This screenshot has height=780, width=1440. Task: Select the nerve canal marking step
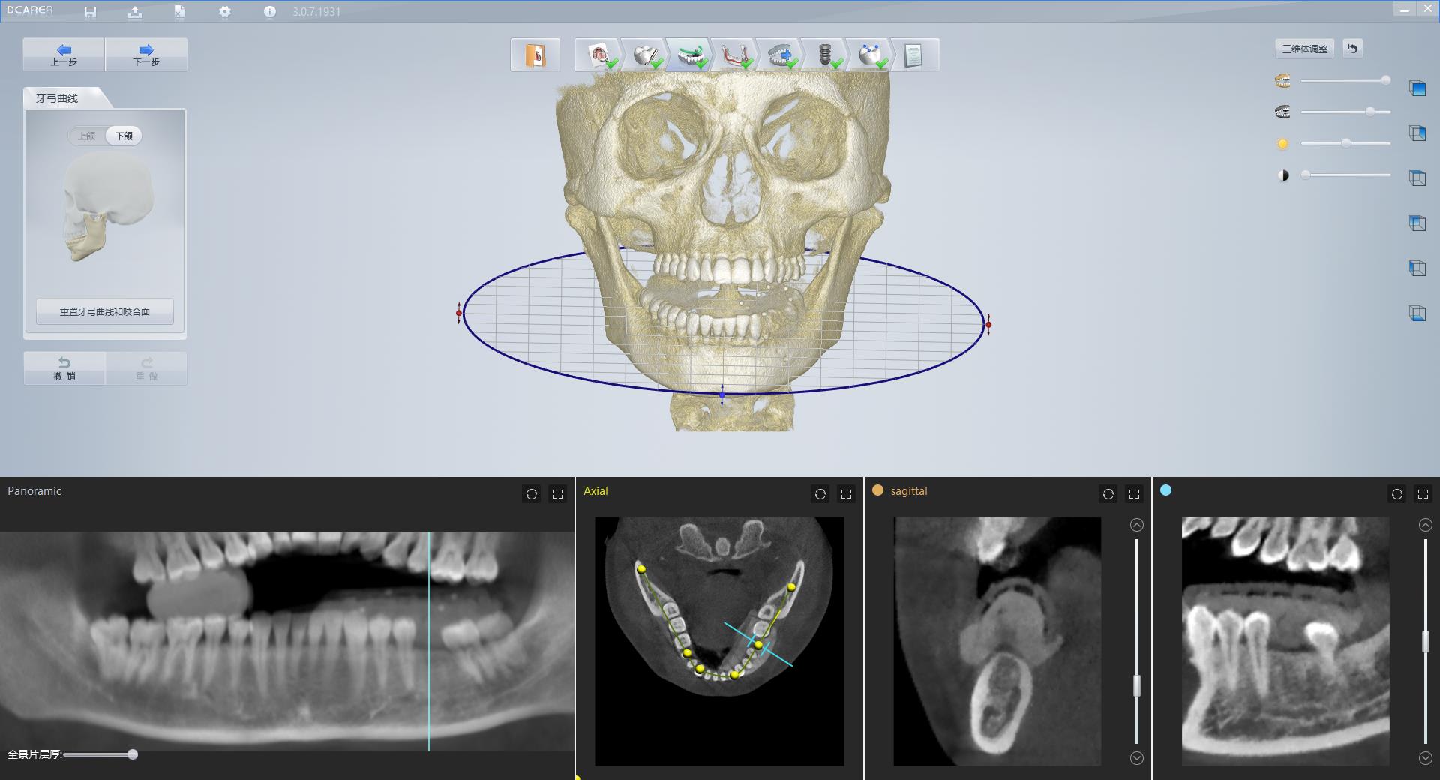tap(733, 55)
